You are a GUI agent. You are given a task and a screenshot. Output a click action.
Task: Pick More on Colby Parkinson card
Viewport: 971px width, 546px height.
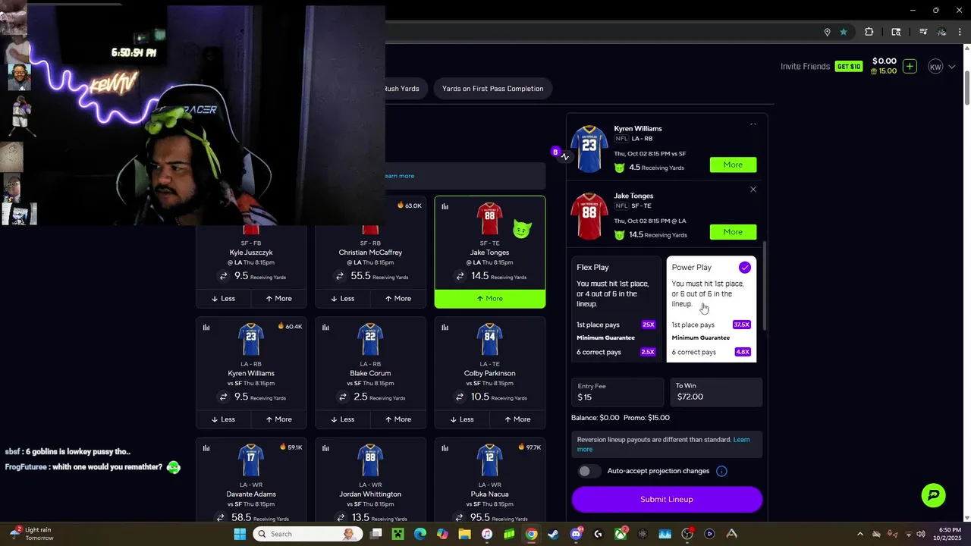(x=517, y=419)
